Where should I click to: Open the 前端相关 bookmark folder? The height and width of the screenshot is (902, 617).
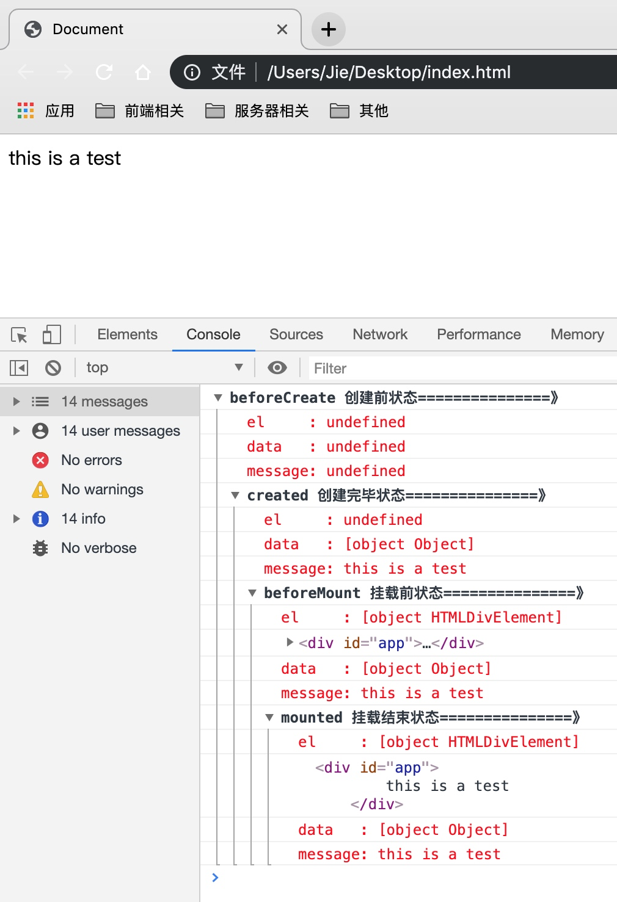139,110
